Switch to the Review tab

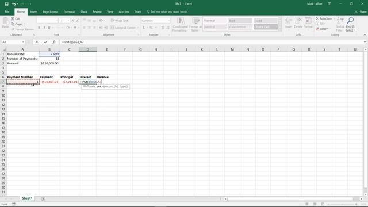pyautogui.click(x=97, y=11)
